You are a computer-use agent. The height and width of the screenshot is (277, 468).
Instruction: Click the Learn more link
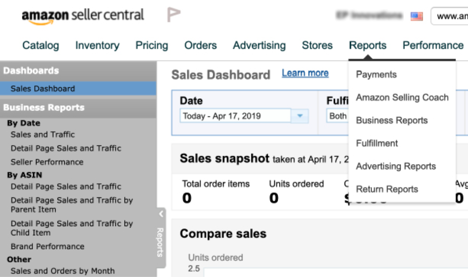click(305, 73)
